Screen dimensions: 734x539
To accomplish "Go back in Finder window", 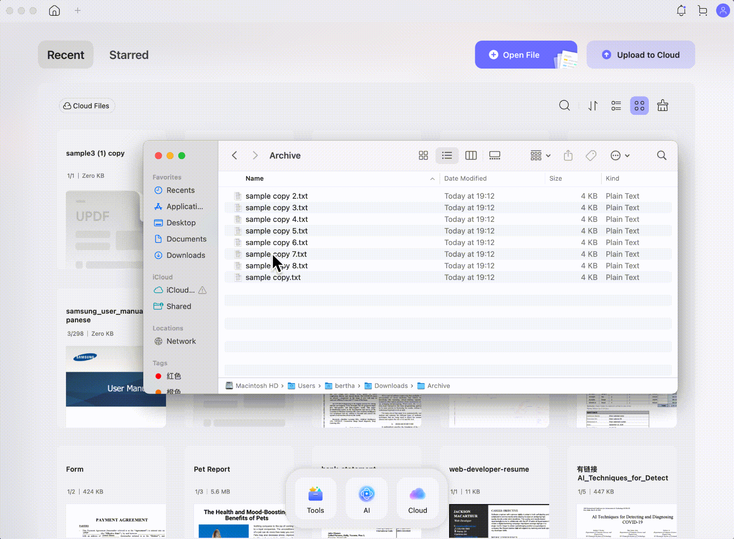I will 235,155.
